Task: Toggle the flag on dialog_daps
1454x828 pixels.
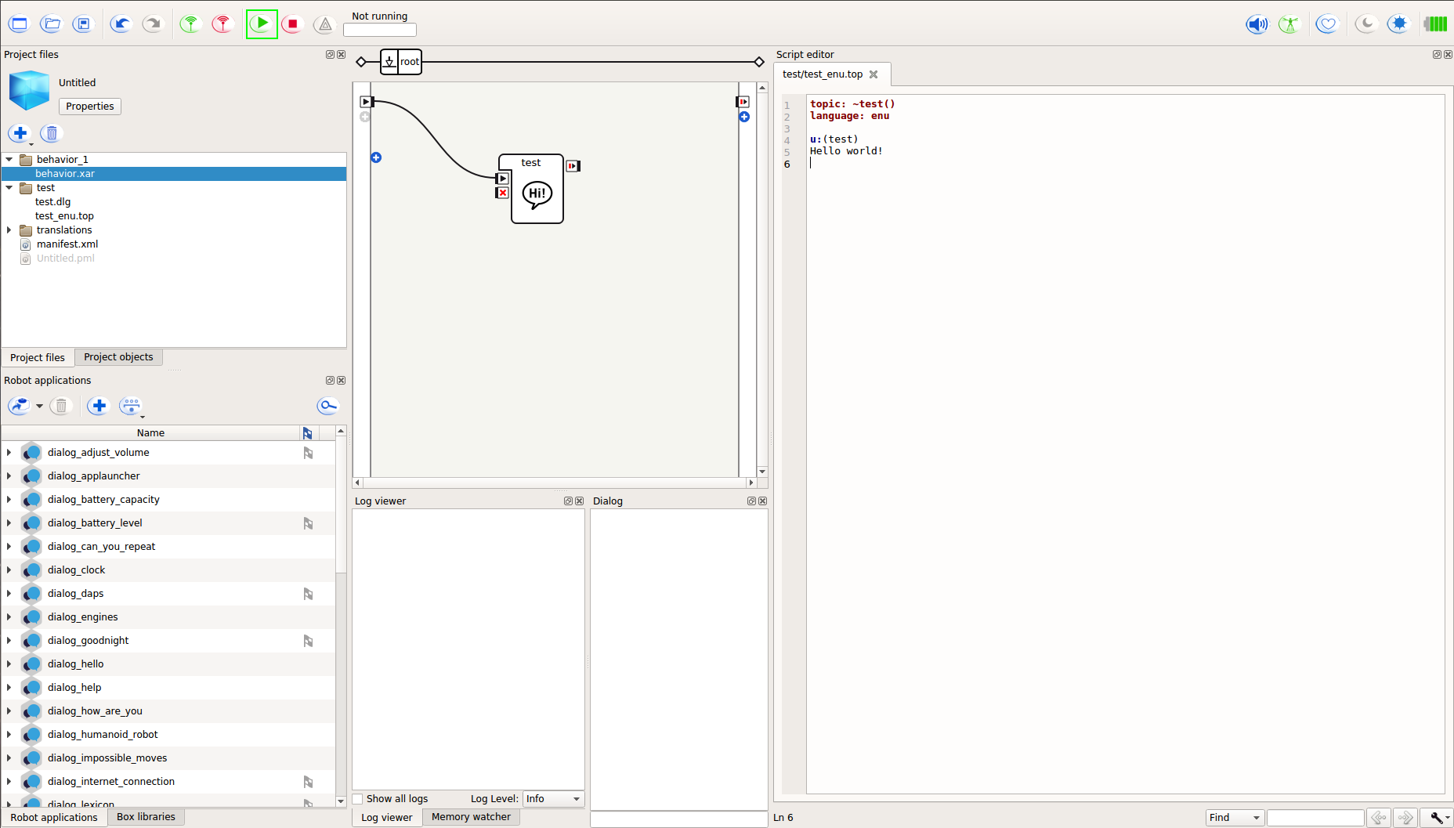Action: (308, 594)
